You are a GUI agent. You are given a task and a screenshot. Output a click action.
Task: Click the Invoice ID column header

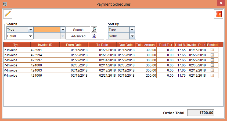pos(45,45)
